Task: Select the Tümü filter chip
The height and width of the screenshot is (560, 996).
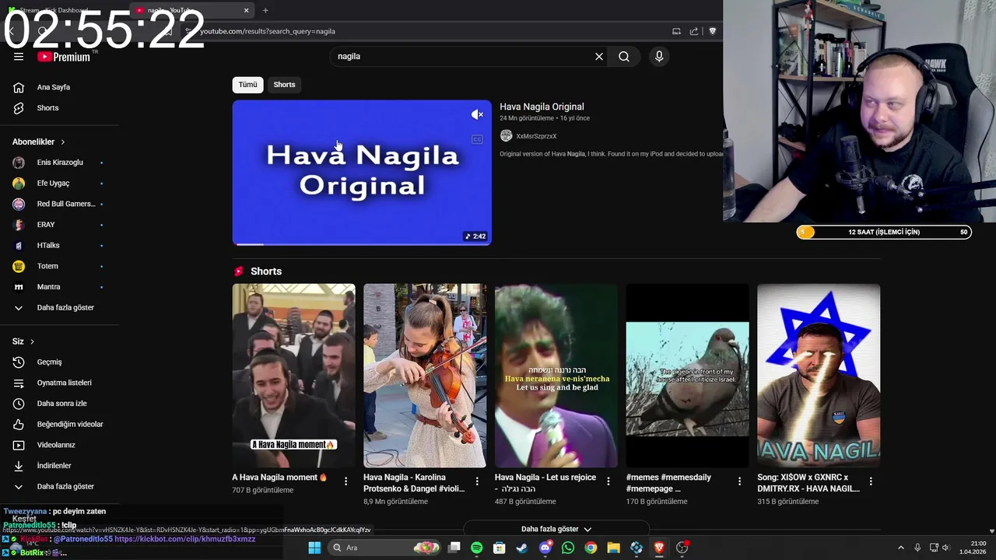Action: coord(247,84)
